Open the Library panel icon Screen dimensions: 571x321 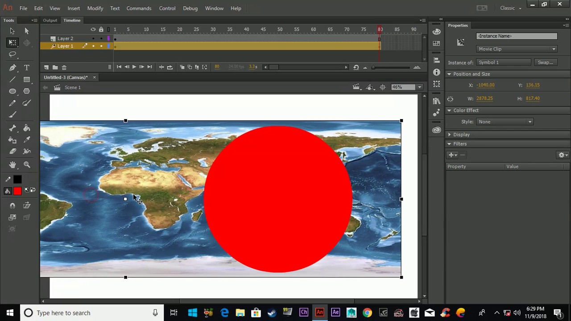coord(436,101)
